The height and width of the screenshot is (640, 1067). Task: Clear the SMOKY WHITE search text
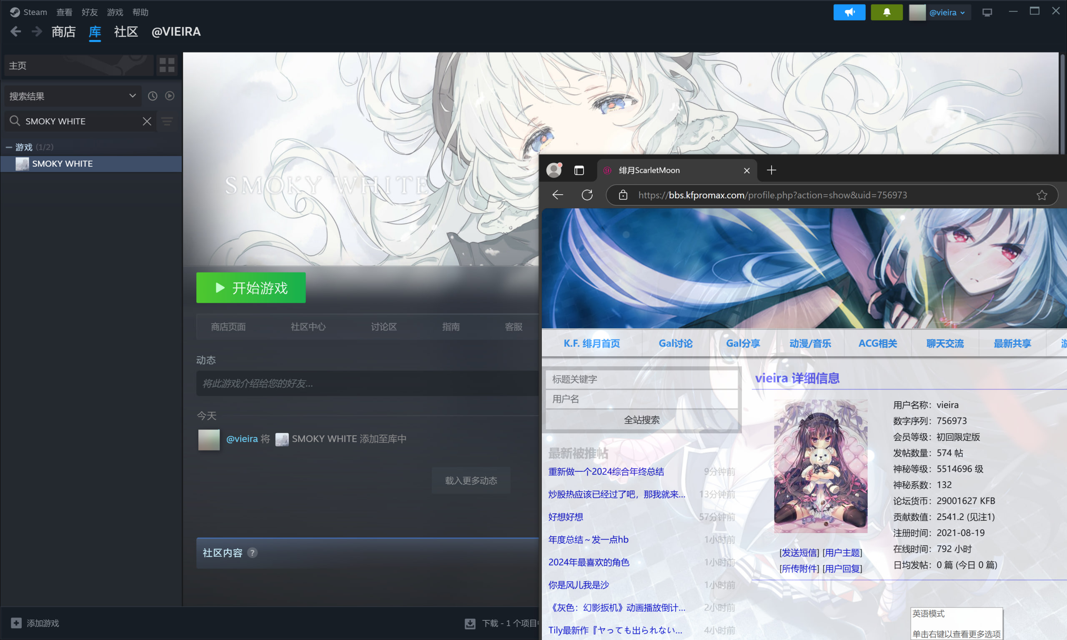pos(147,121)
